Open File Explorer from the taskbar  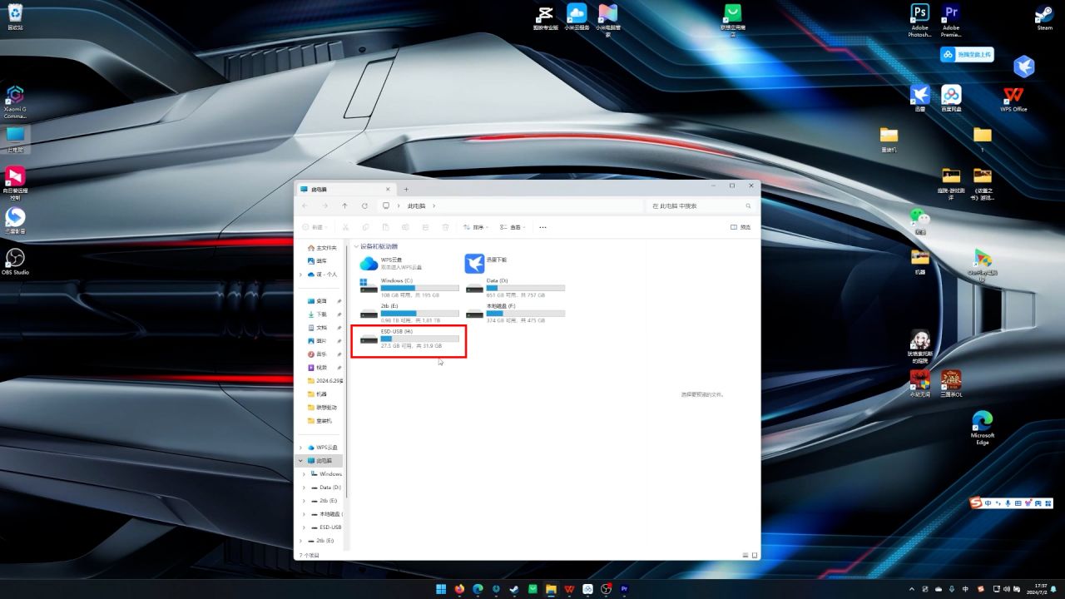tap(551, 589)
